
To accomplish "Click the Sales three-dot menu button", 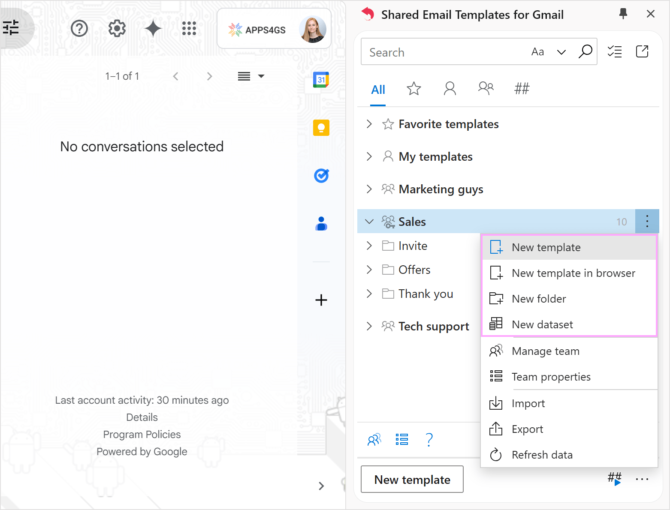I will tap(647, 221).
